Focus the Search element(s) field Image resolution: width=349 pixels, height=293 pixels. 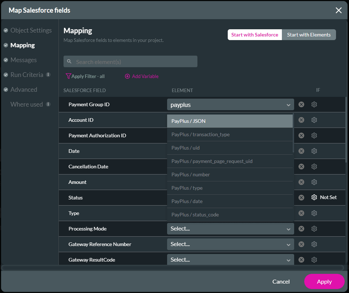134,62
